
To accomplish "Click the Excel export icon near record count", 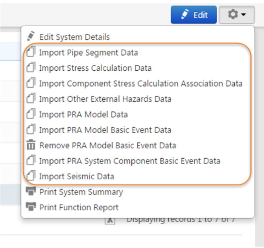I will 109,221.
